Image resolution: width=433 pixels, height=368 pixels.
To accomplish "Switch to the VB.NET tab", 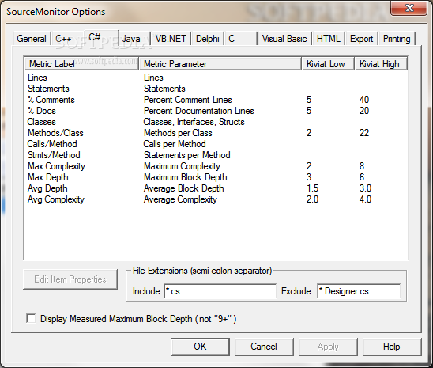I will 171,39.
